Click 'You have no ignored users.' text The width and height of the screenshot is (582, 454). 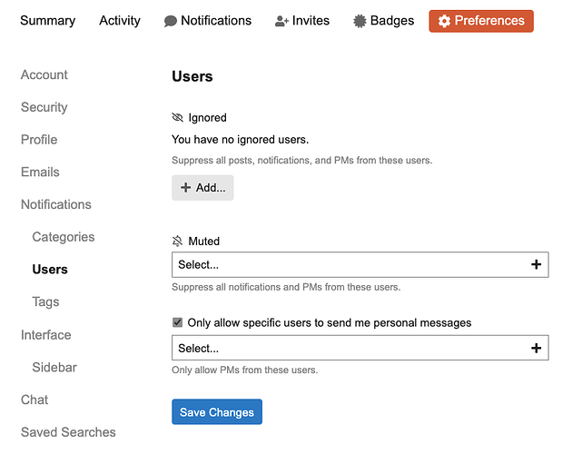point(240,140)
